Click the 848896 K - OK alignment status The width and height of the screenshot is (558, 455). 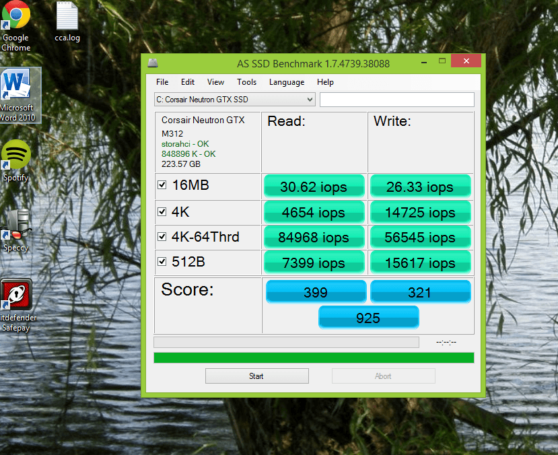point(188,153)
